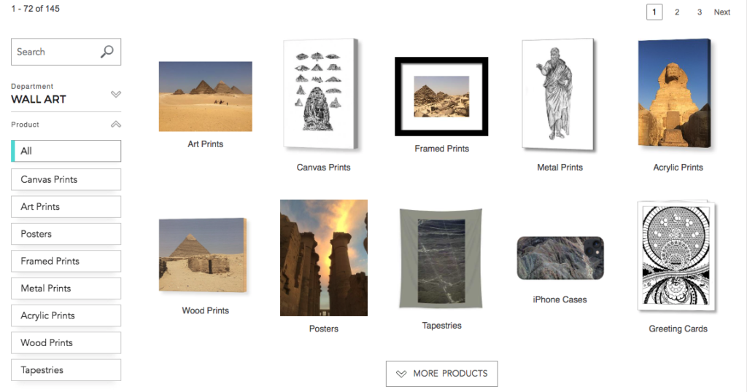Load more with MORE PRODUCTS button

point(441,374)
